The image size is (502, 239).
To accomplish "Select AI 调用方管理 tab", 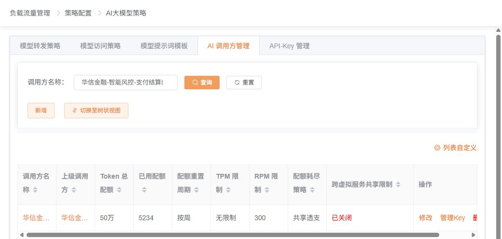I will (x=228, y=46).
